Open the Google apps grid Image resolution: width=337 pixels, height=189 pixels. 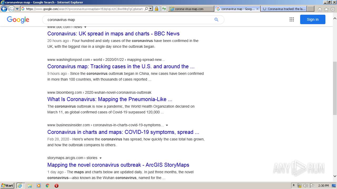[x=291, y=19]
